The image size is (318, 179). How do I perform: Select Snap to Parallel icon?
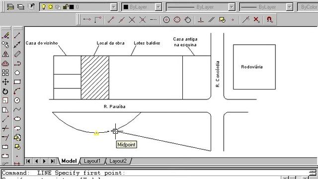[x=212, y=20]
